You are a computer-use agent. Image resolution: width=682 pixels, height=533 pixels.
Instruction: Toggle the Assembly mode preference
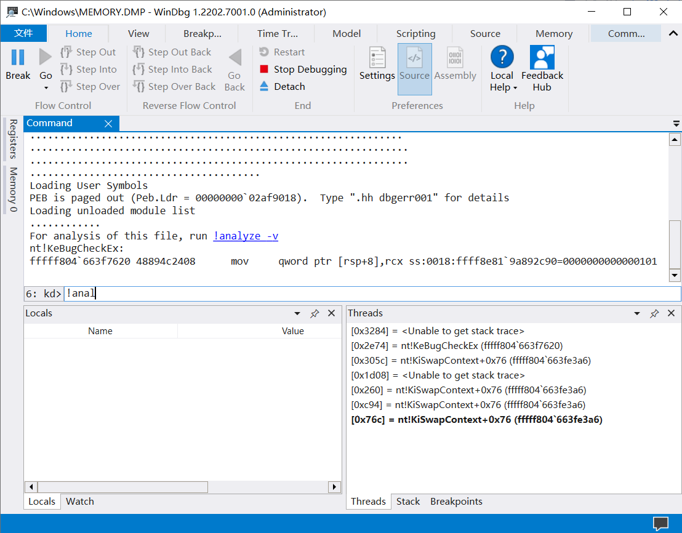pyautogui.click(x=455, y=64)
